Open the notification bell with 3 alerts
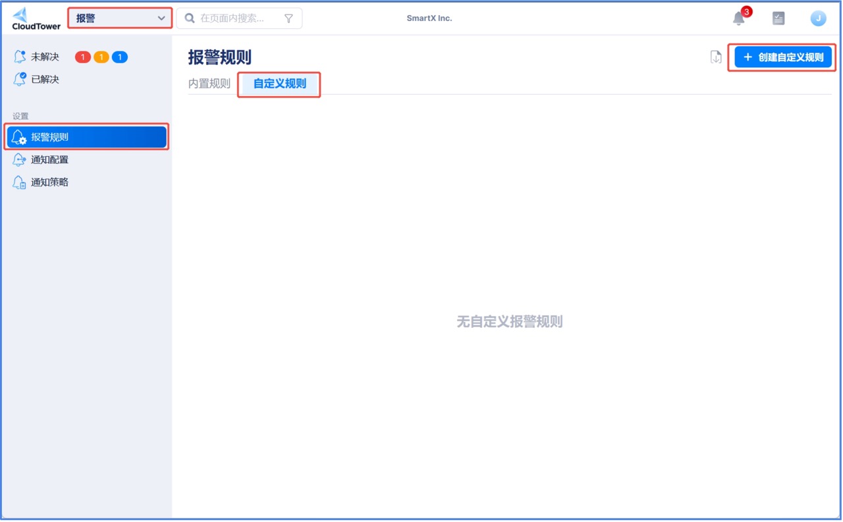 [739, 18]
